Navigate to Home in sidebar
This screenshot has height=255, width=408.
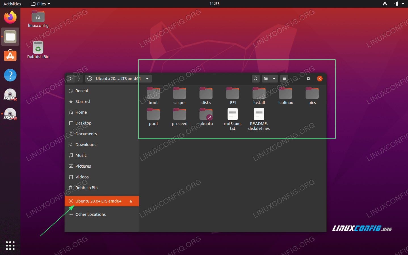point(102,112)
